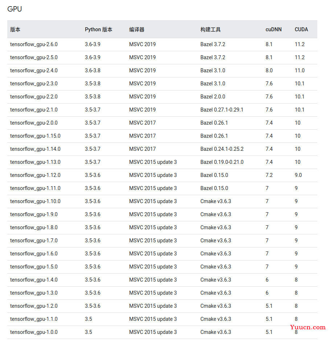
Task: Click tensorflow_gpu-1.12.0 cell
Action: click(35, 175)
